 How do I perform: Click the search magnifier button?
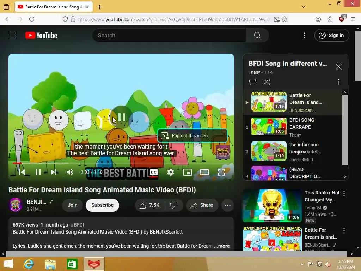point(257,35)
